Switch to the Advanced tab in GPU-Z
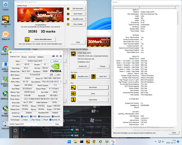The image size is (182, 145). (x=32, y=57)
